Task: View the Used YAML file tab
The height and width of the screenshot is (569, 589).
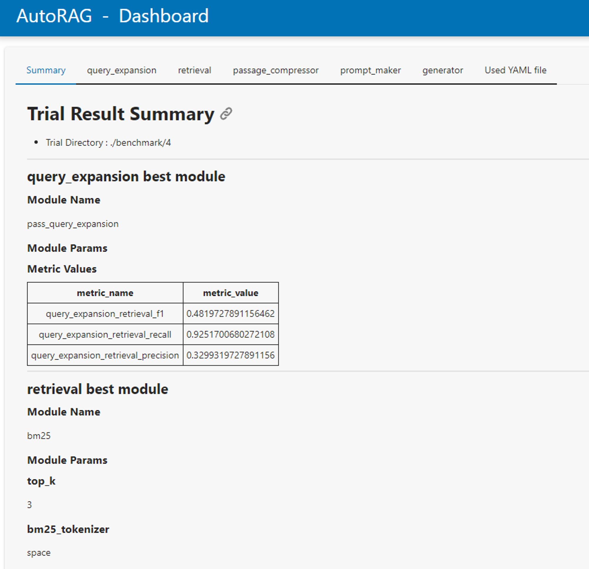Action: pyautogui.click(x=515, y=70)
